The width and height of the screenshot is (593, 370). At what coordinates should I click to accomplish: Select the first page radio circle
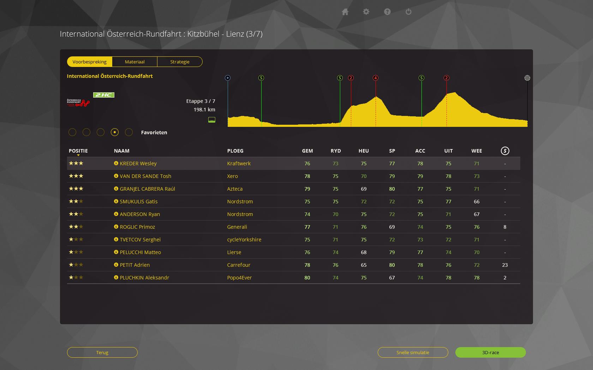pyautogui.click(x=72, y=132)
